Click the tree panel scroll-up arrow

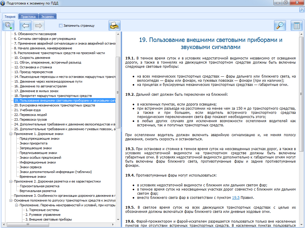(118, 34)
